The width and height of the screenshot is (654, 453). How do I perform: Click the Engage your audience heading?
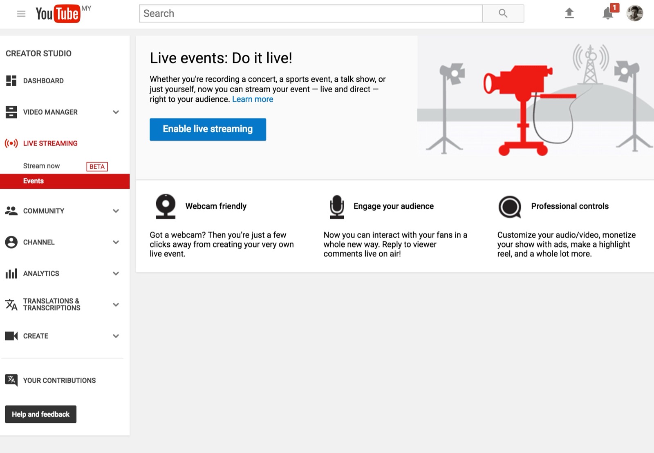394,206
